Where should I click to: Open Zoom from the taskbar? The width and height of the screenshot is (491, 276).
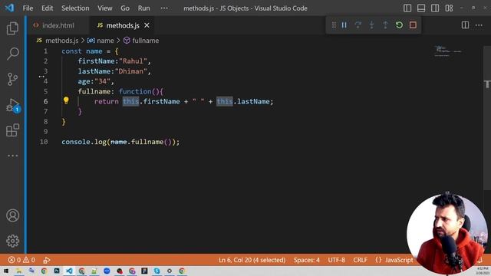[x=107, y=271]
